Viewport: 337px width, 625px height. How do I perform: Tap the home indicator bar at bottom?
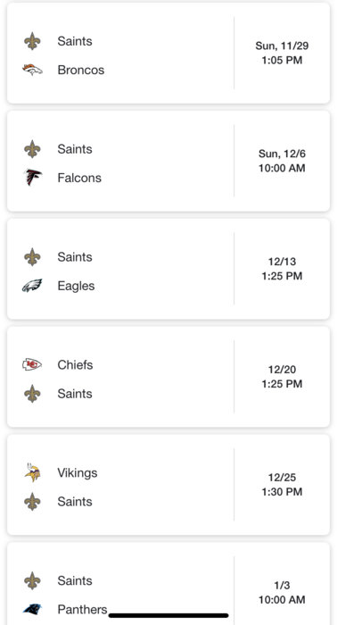coord(168,615)
